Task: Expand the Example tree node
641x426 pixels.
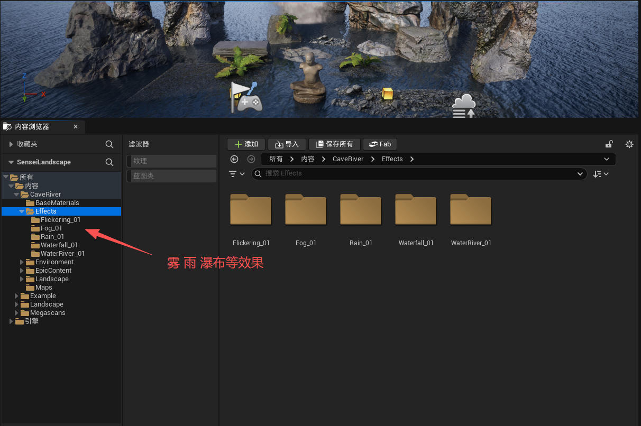Action: (16, 296)
